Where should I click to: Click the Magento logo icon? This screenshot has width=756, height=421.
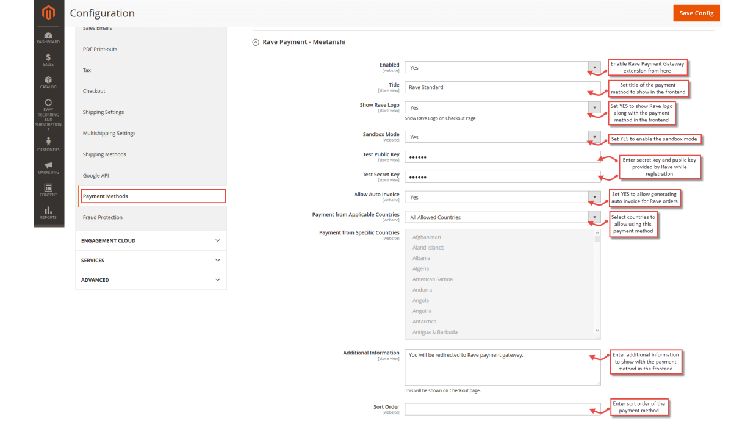[49, 13]
